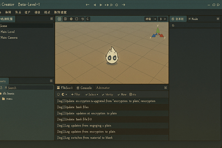The width and height of the screenshot is (222, 148).
Task: Select the two-column layout scene tool
Action: click(65, 19)
